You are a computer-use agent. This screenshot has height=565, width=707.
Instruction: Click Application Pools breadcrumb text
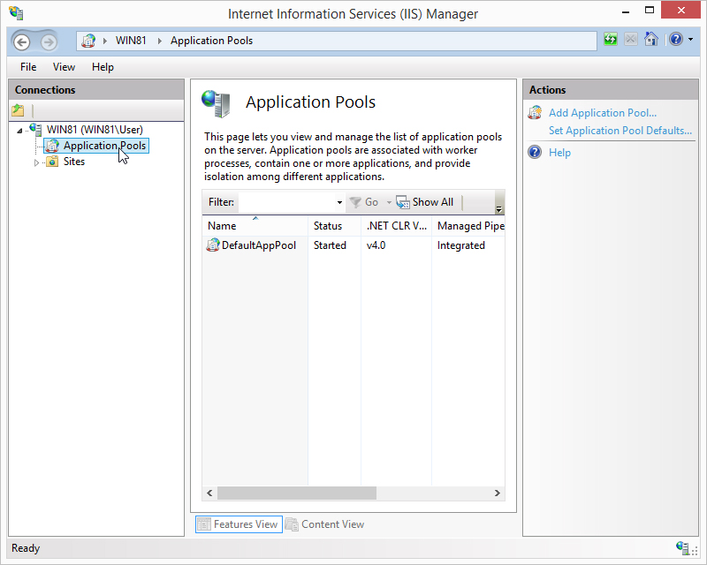(x=211, y=41)
